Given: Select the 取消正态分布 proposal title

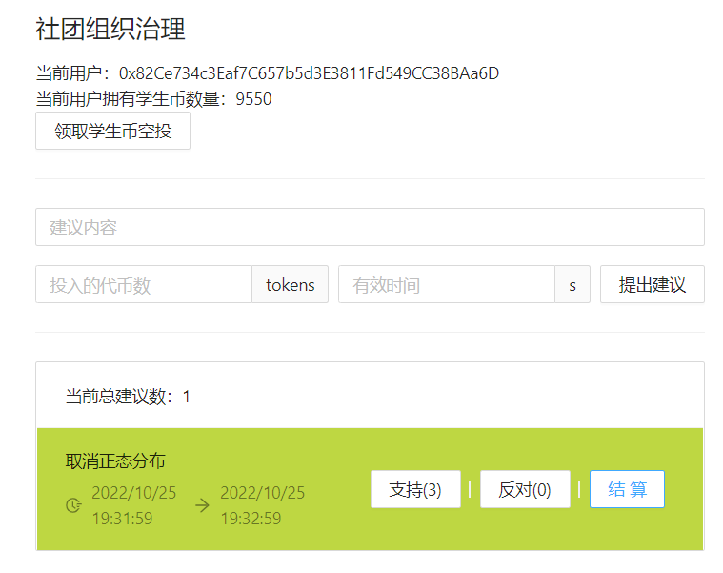Looking at the screenshot, I should pos(115,460).
